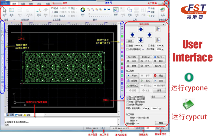Image resolution: width=215 pixels, height=136 pixels.
Task: Expand the 浮动坐标系 coordinate dropdown
Action: coord(164,24)
